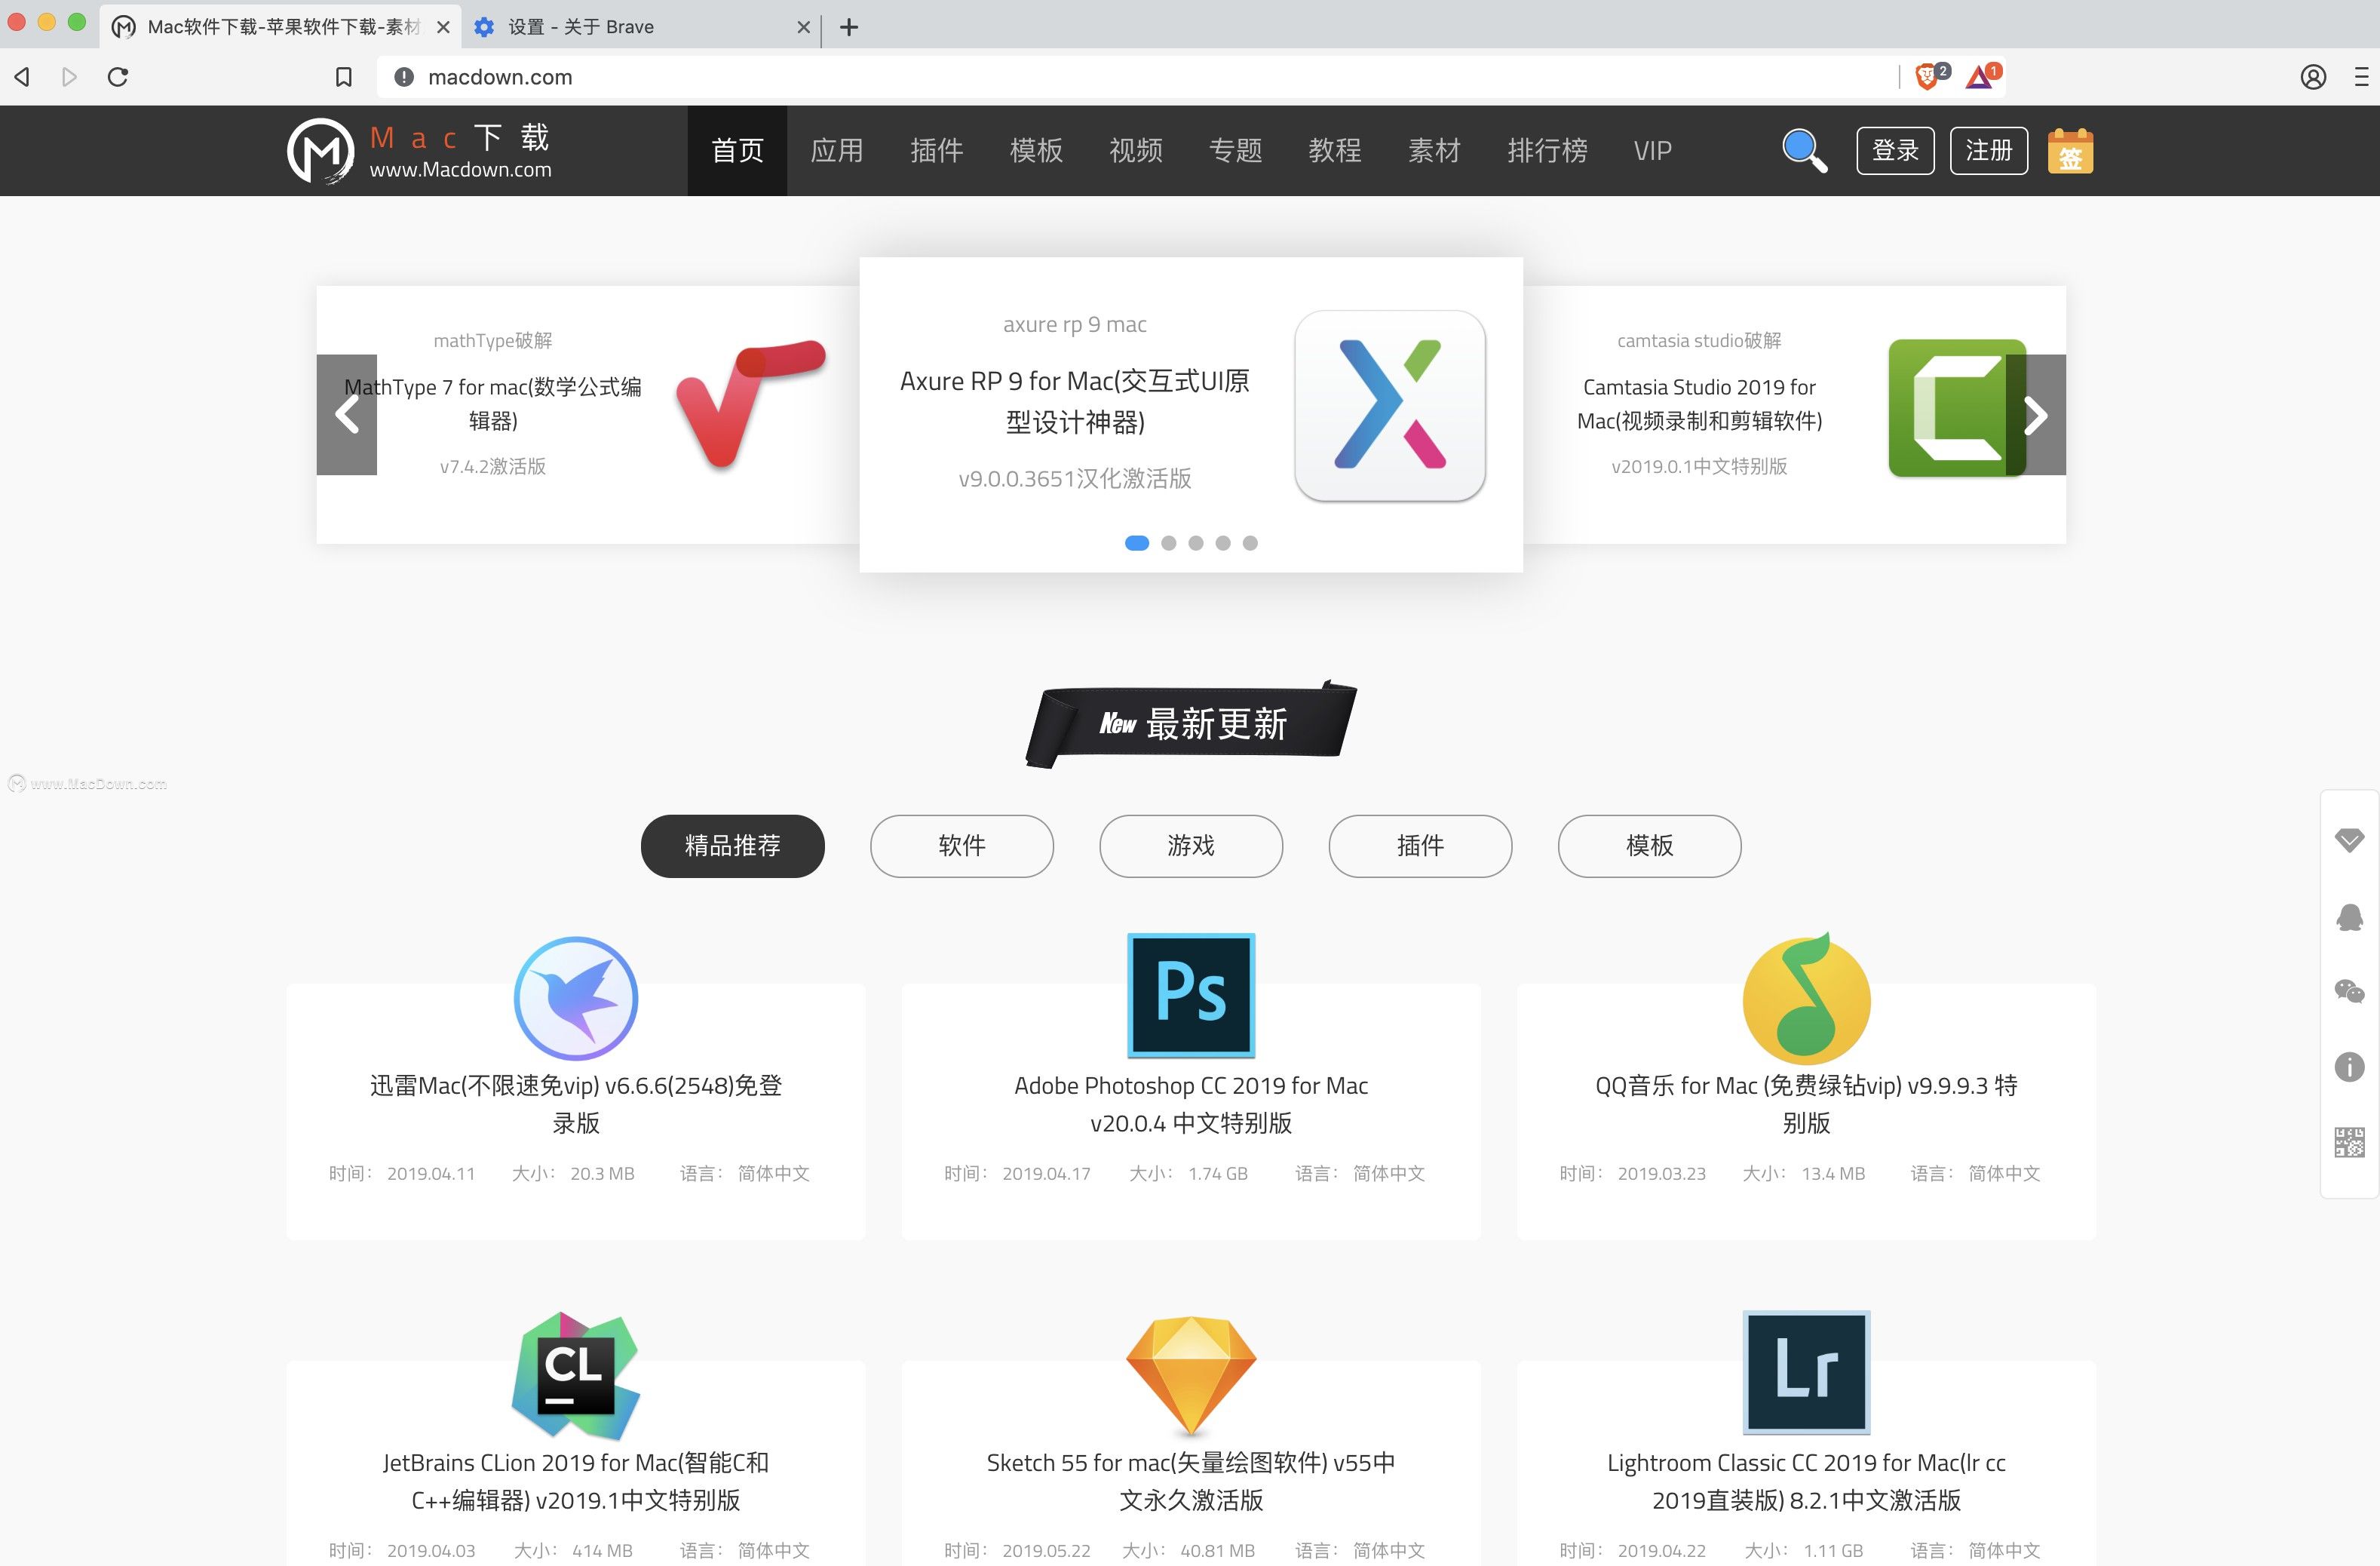This screenshot has width=2380, height=1566.
Task: Click the diamond VIP sidebar icon
Action: pos(2349,839)
